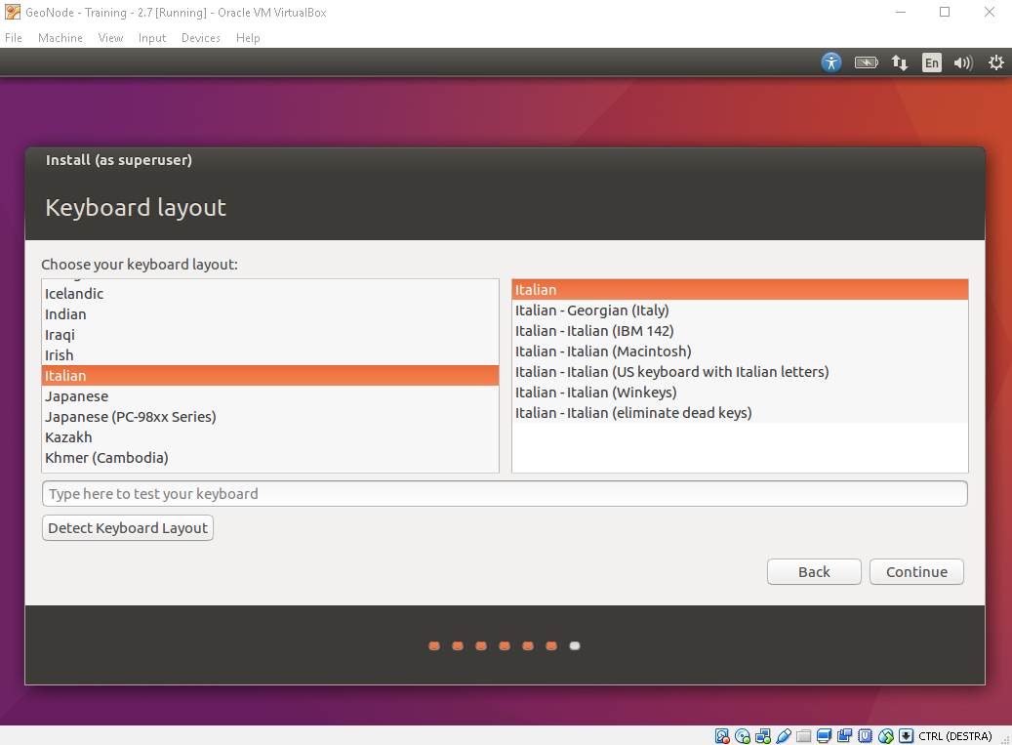This screenshot has width=1012, height=745.
Task: Click the VirtualBox network adapters status icon
Action: (763, 736)
